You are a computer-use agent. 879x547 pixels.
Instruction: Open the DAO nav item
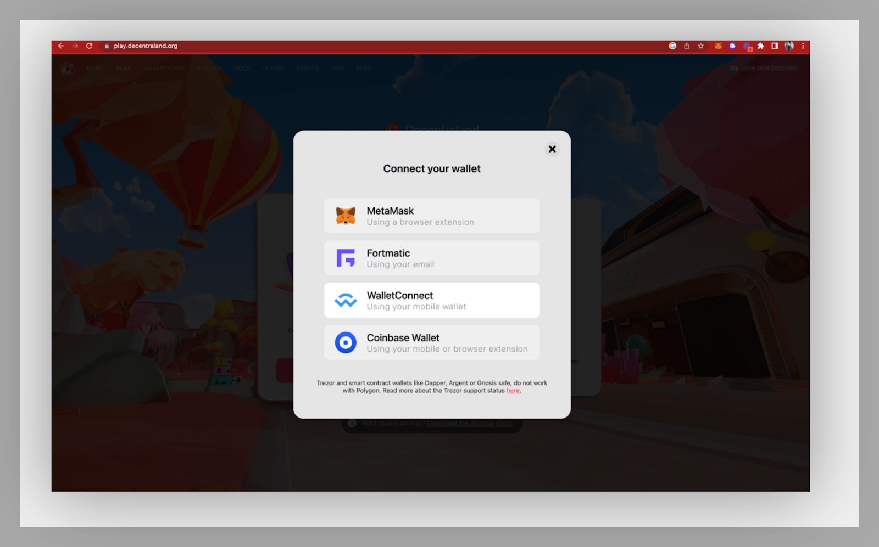click(x=337, y=69)
